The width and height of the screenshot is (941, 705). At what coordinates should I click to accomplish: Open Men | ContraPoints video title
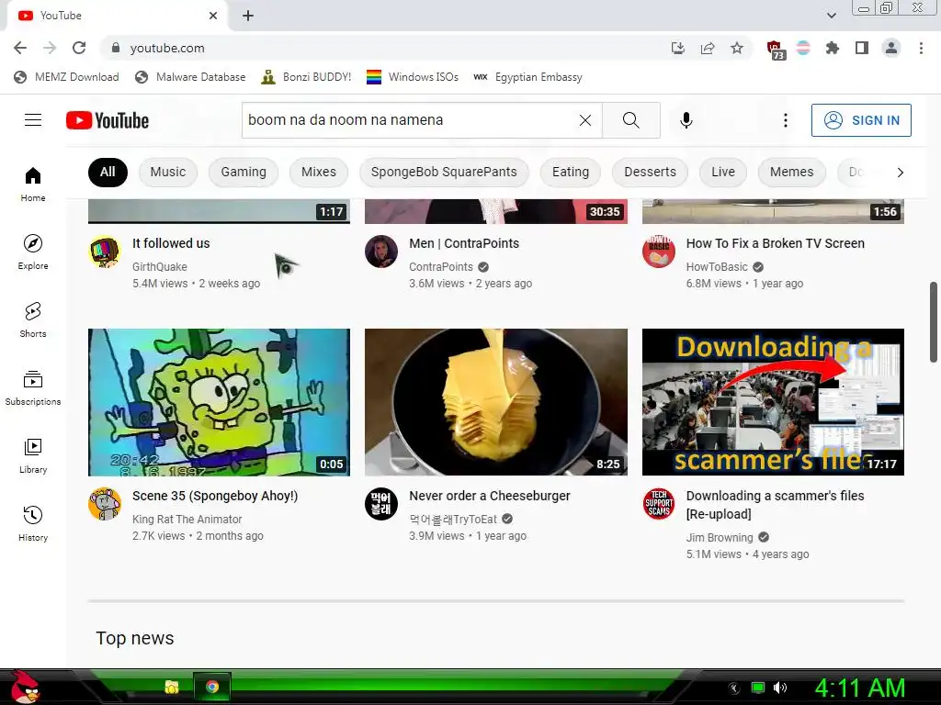(x=464, y=243)
